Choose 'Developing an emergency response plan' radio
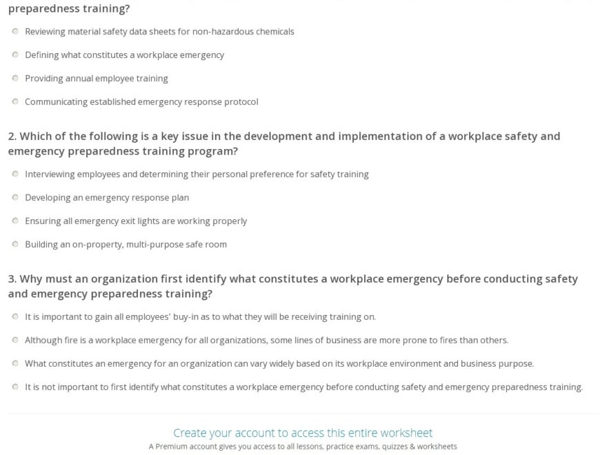 click(15, 198)
